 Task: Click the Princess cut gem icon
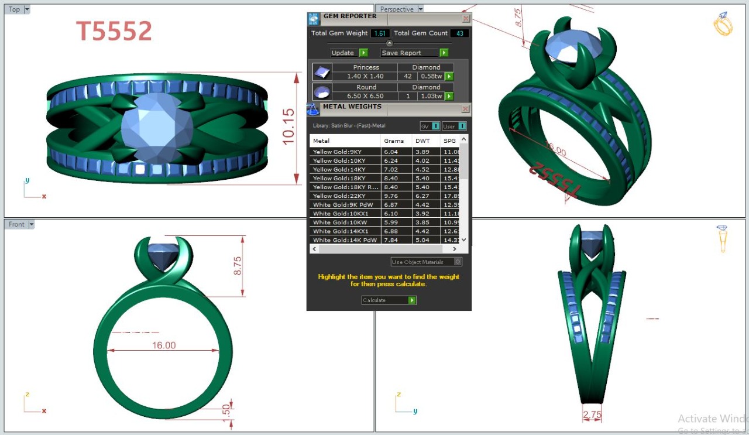(322, 72)
